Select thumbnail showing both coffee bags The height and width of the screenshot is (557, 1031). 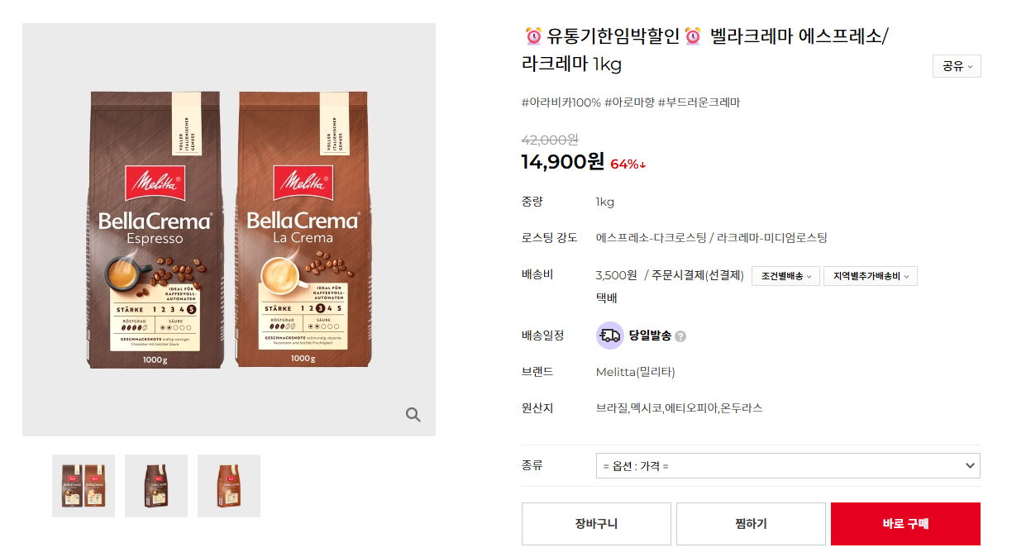tap(84, 486)
